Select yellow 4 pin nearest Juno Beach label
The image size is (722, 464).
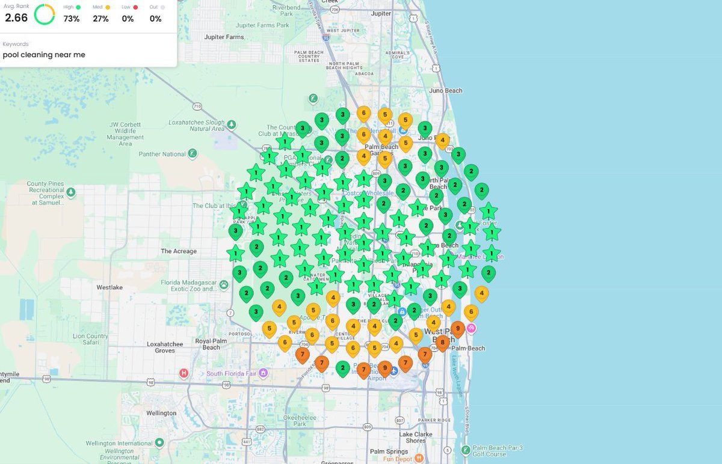click(x=443, y=141)
